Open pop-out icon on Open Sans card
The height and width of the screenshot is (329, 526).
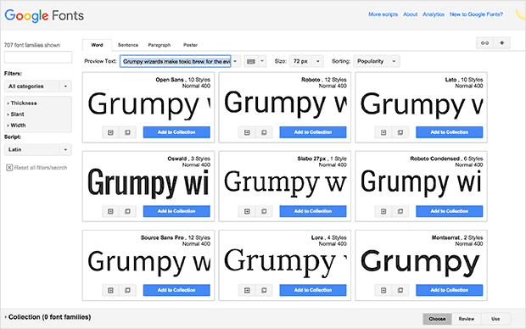(127, 132)
